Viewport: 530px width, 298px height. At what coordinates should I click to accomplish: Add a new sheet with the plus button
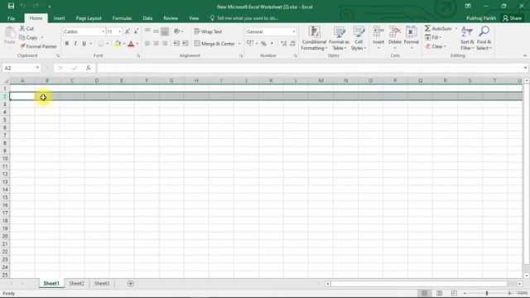131,284
